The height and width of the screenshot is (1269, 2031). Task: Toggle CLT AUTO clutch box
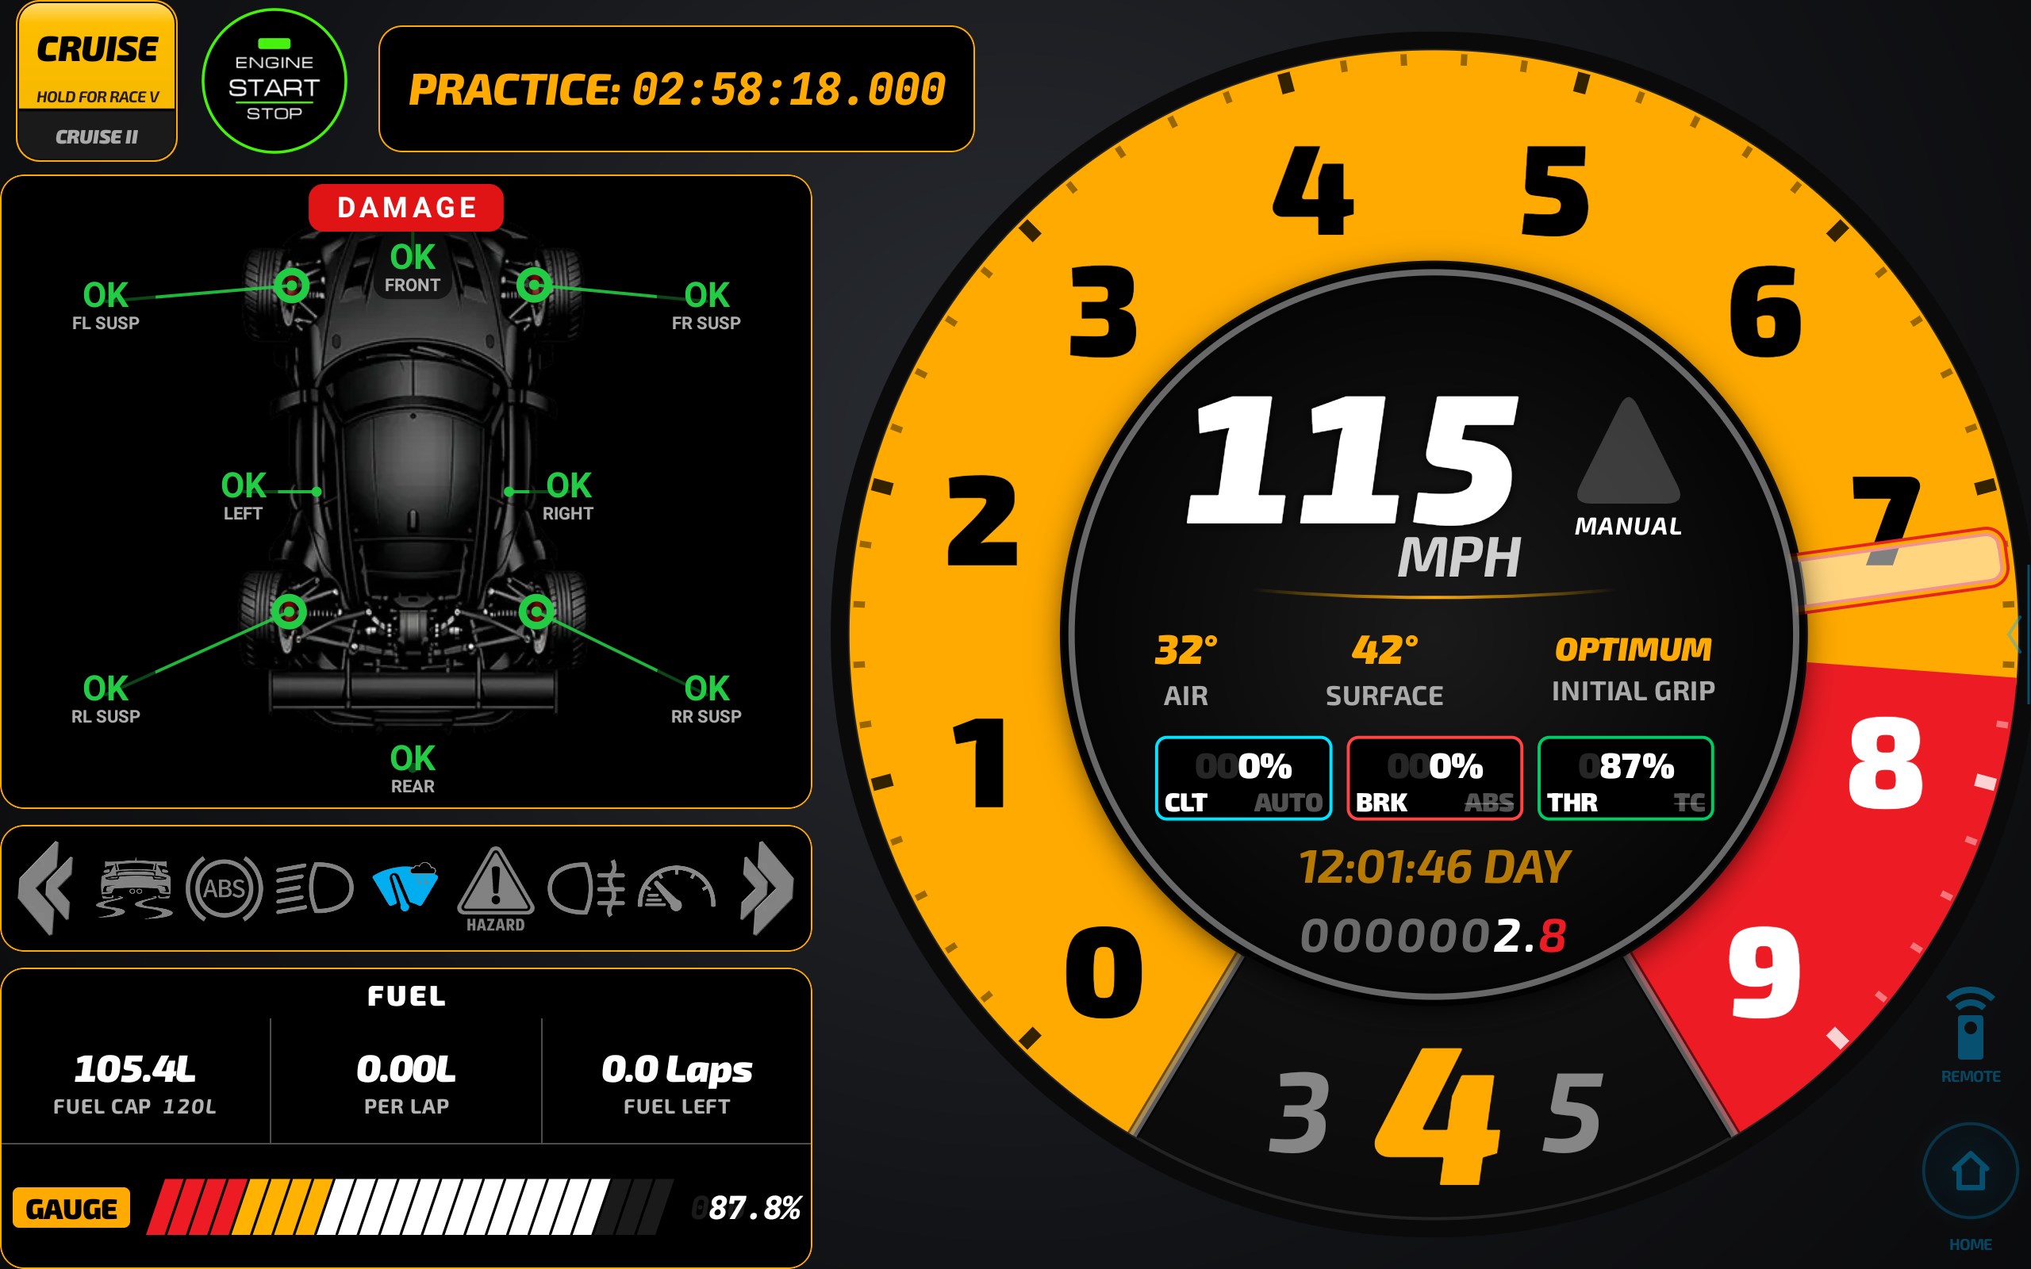click(x=1243, y=778)
